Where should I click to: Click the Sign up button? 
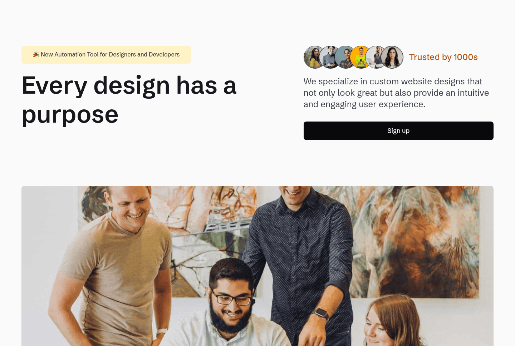[x=398, y=131]
